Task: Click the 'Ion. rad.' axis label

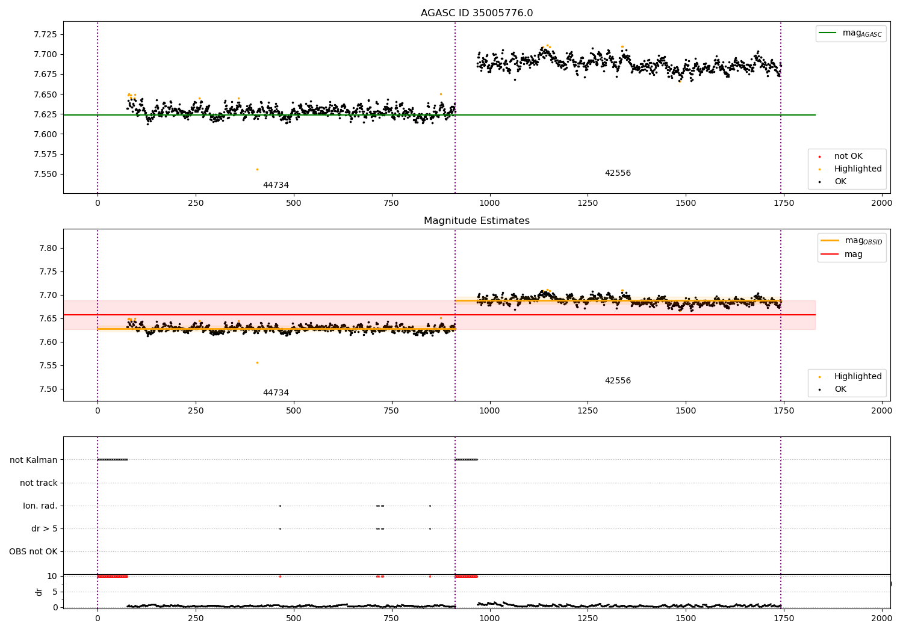Action: pyautogui.click(x=40, y=506)
